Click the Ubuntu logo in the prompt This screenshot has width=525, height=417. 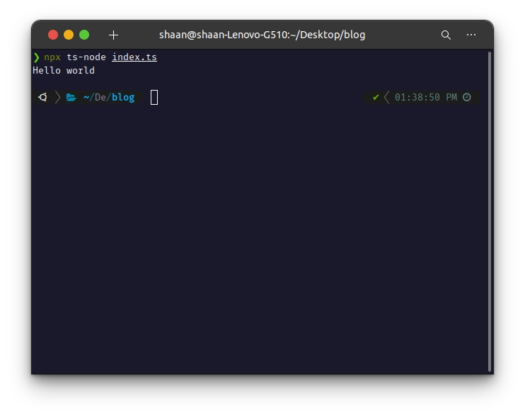pos(43,97)
